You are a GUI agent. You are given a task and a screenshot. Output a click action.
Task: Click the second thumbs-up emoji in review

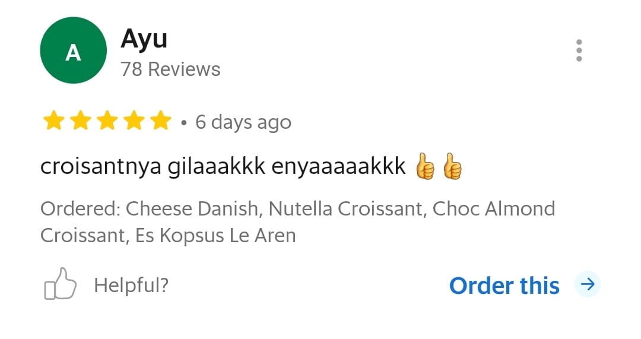[452, 166]
